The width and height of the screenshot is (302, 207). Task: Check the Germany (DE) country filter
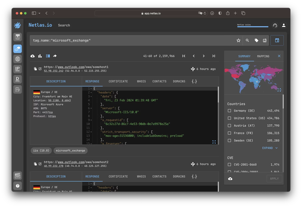tap(229, 110)
